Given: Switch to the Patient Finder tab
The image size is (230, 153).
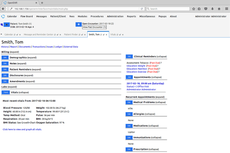Looking at the screenshot, I should (71, 35).
